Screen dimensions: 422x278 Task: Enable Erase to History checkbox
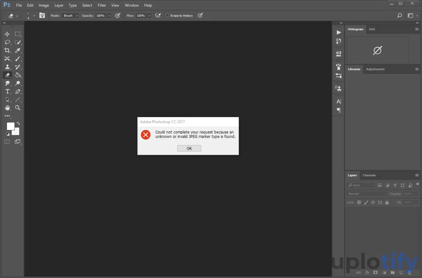[x=167, y=15]
